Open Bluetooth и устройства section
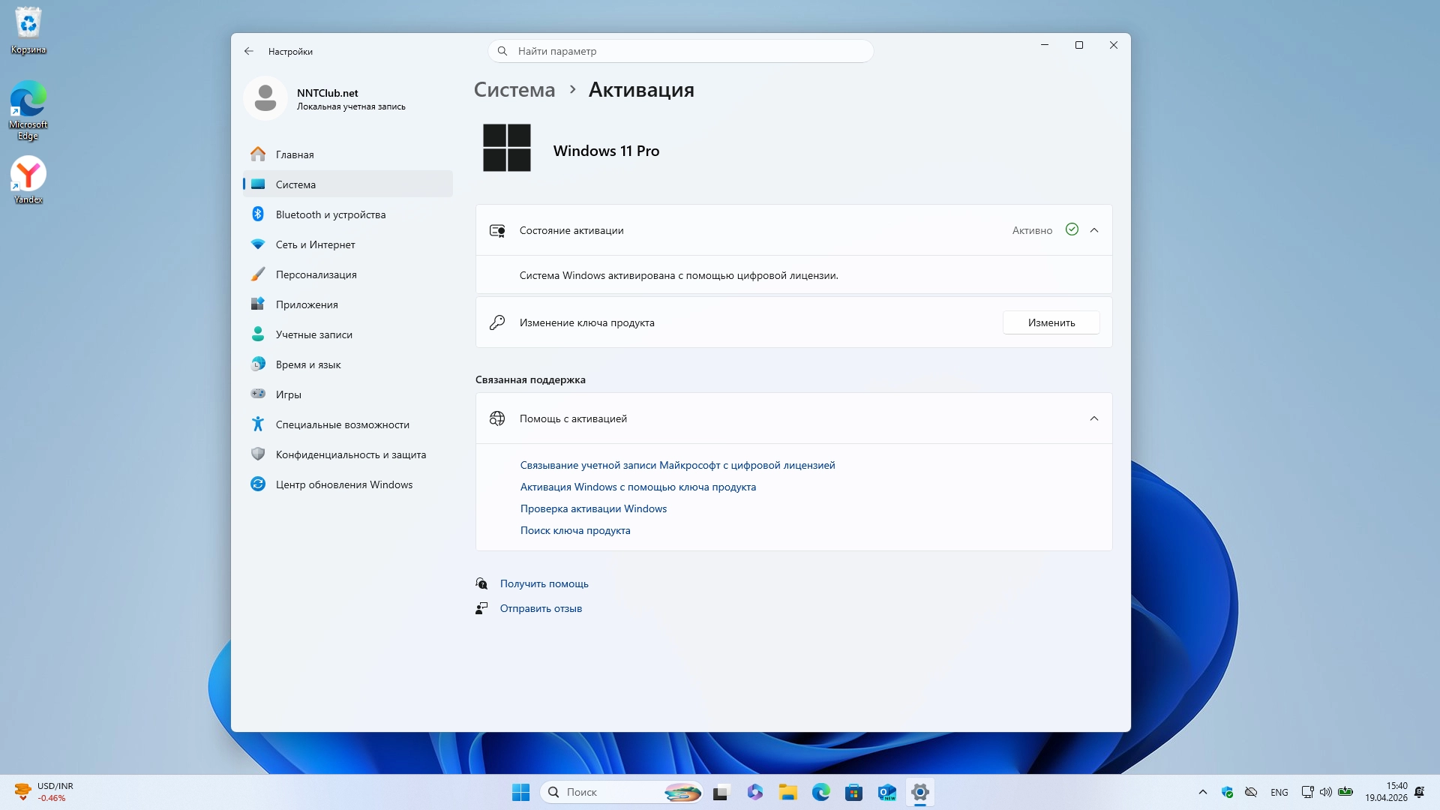Image resolution: width=1440 pixels, height=810 pixels. [x=330, y=214]
